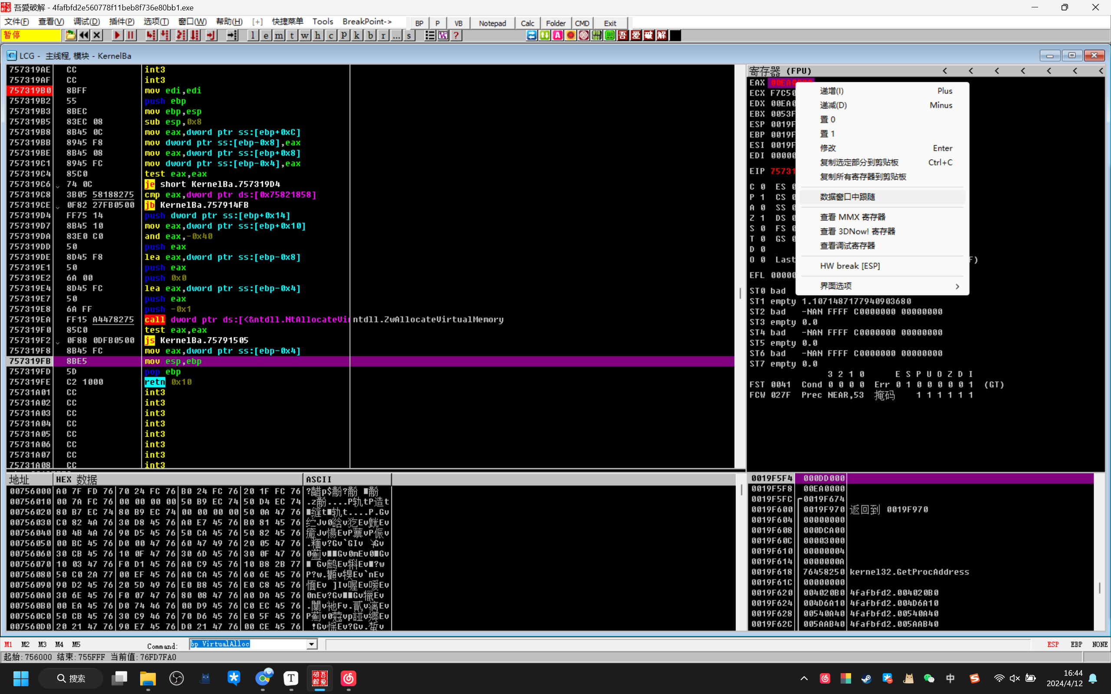Open References window with 'r' button
This screenshot has height=694, width=1111.
click(x=383, y=35)
